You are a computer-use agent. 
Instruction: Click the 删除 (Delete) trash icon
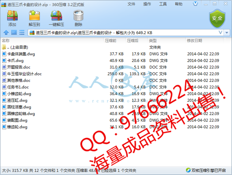tap(79, 16)
